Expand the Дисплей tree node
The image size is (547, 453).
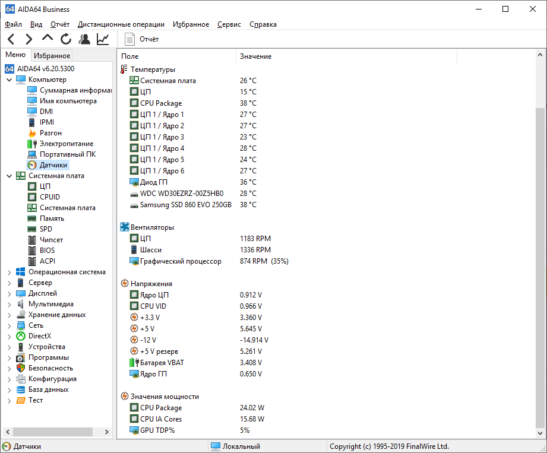(10, 294)
